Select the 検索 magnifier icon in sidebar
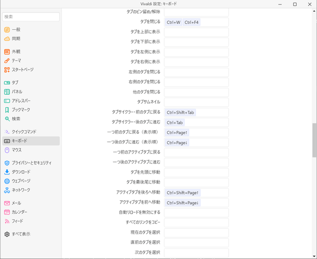 coord(7,119)
